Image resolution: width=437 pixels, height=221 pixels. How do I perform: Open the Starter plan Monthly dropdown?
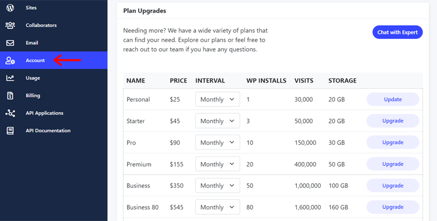coord(218,121)
